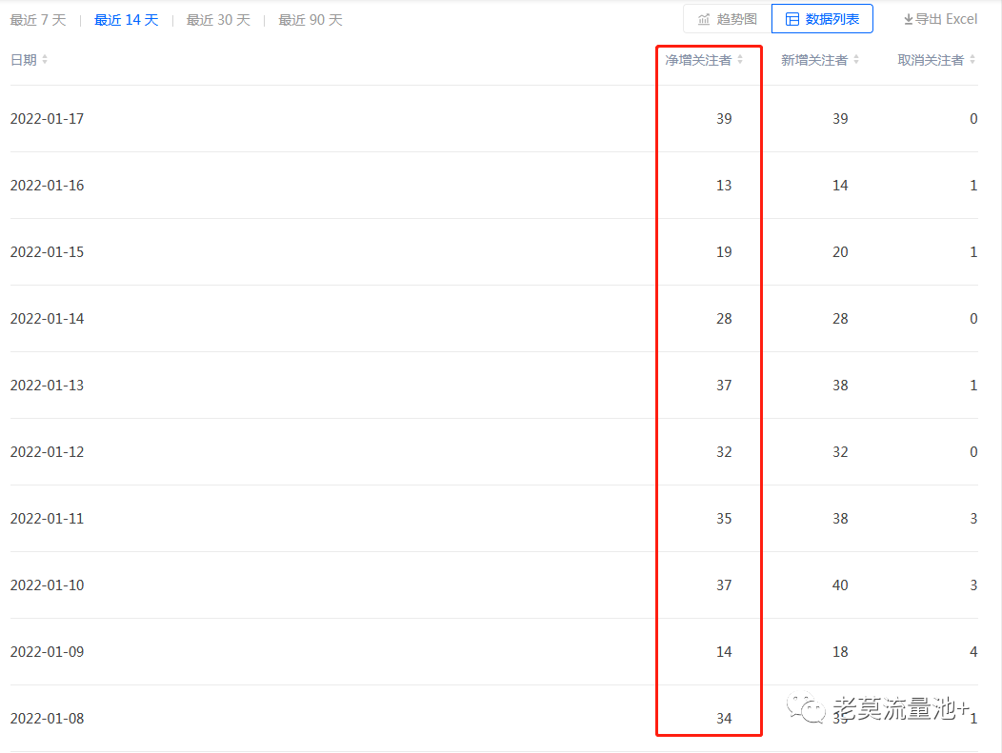Click net gain value 28 on 2022-01-14
1002x753 pixels.
point(724,319)
